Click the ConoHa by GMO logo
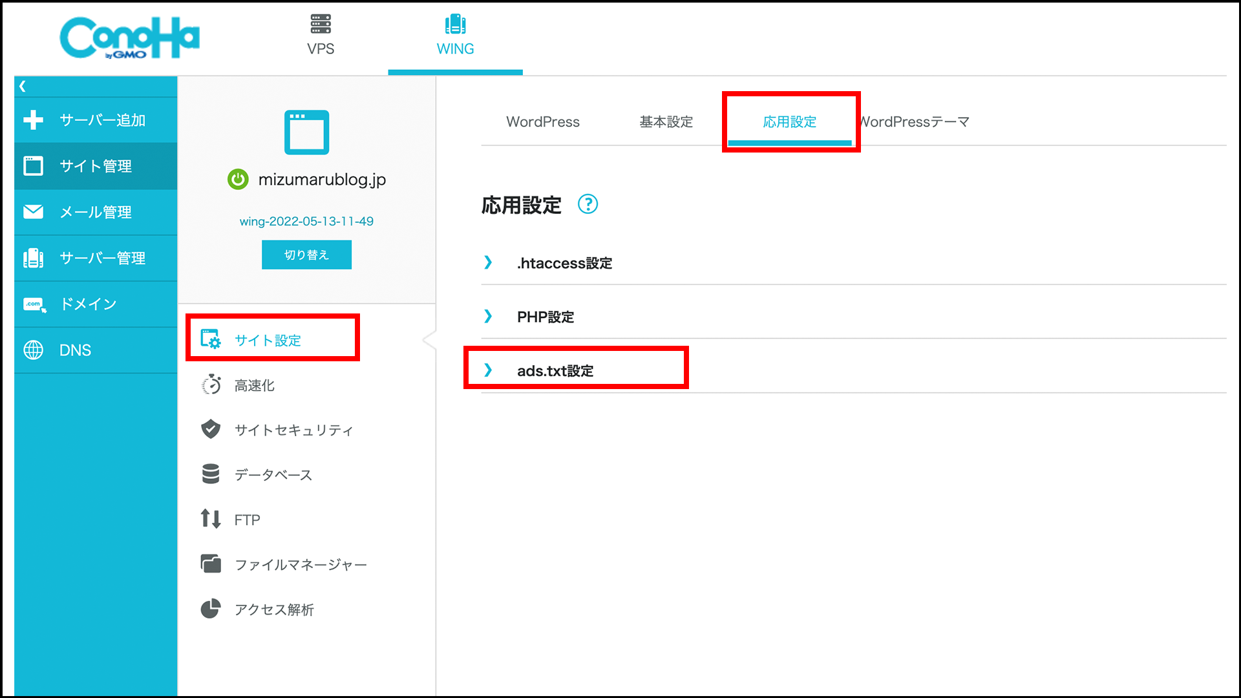This screenshot has width=1241, height=698. (129, 37)
